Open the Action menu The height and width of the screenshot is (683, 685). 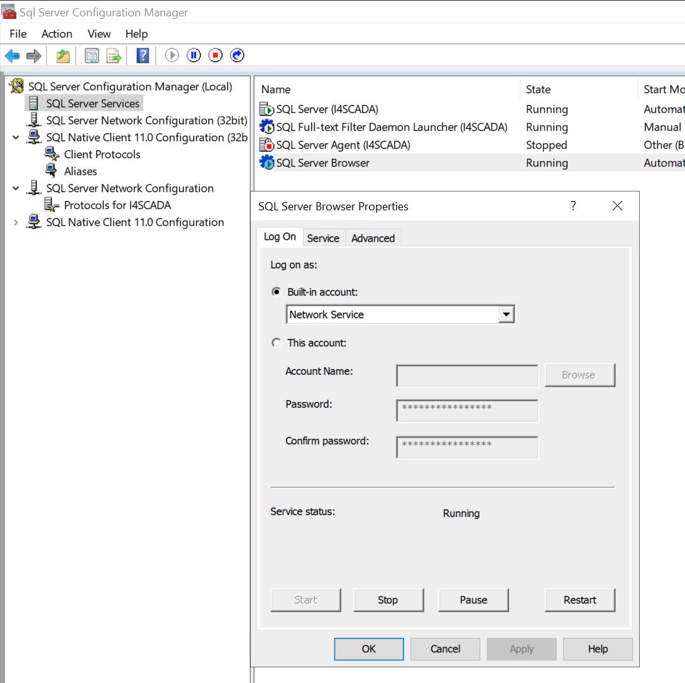(57, 34)
